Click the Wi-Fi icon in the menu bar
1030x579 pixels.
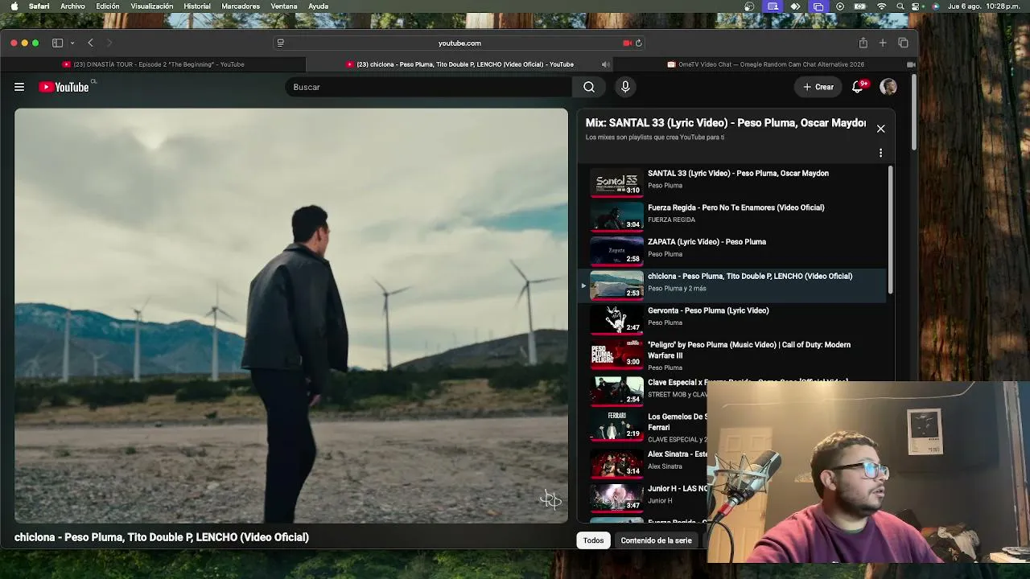pos(881,6)
